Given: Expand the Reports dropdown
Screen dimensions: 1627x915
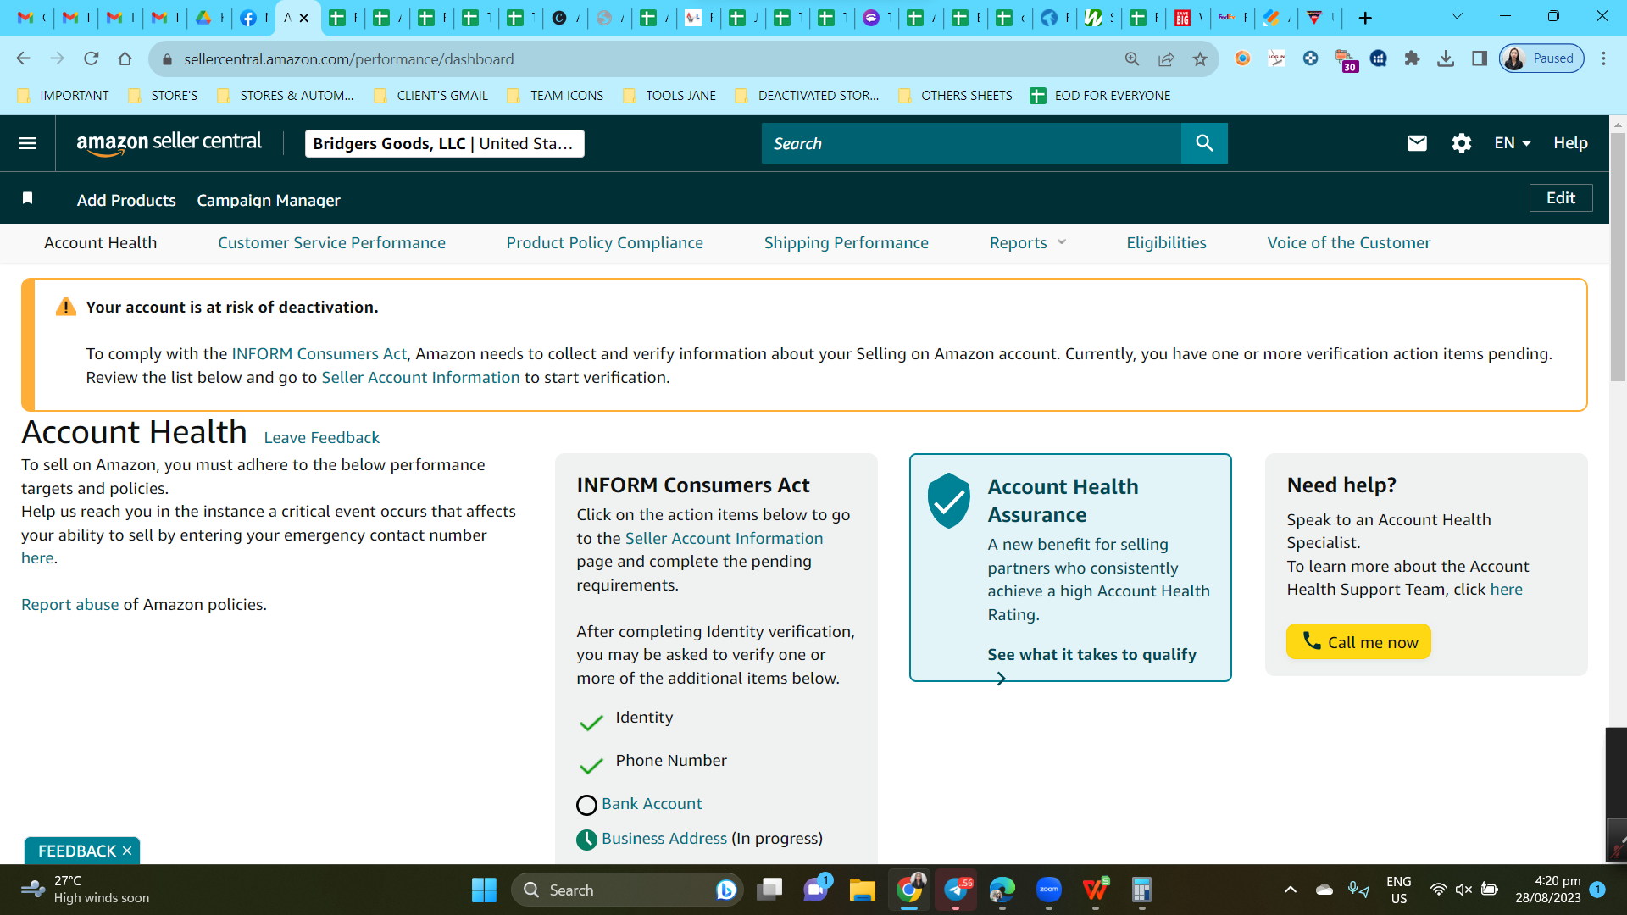Looking at the screenshot, I should point(1028,243).
